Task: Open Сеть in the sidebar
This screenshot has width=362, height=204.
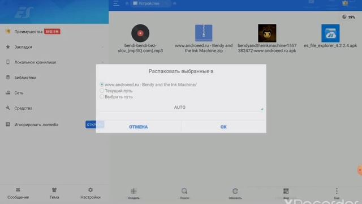Action: [54, 93]
